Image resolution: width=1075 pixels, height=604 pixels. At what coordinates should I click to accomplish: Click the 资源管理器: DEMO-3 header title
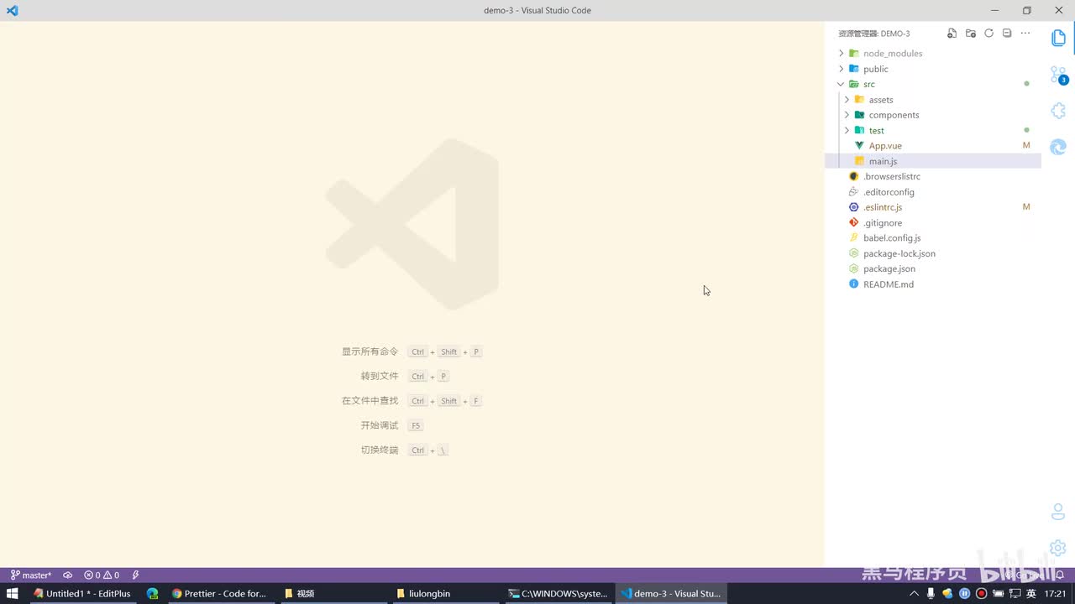tap(873, 34)
